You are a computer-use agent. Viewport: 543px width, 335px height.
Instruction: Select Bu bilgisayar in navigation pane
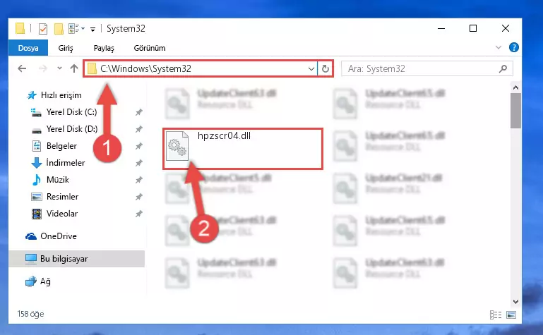pyautogui.click(x=76, y=259)
